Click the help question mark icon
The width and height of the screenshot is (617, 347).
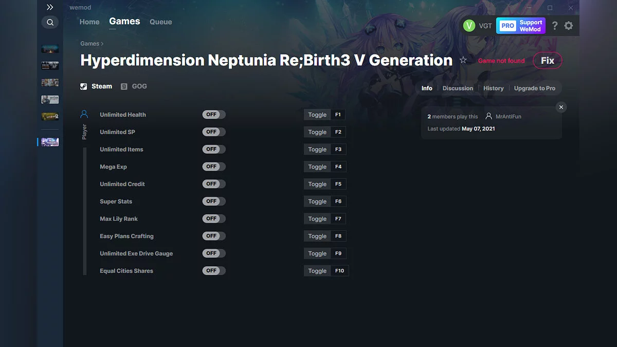point(555,25)
